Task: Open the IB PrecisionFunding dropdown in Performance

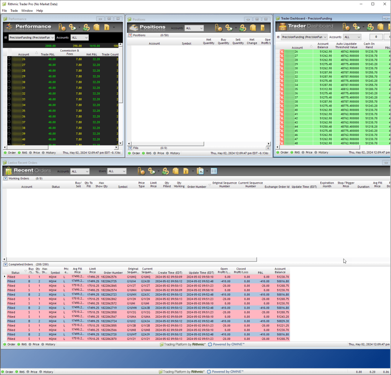Action: click(32, 38)
